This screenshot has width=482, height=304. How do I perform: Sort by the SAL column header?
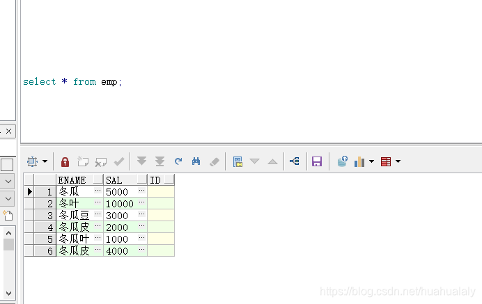[125, 179]
